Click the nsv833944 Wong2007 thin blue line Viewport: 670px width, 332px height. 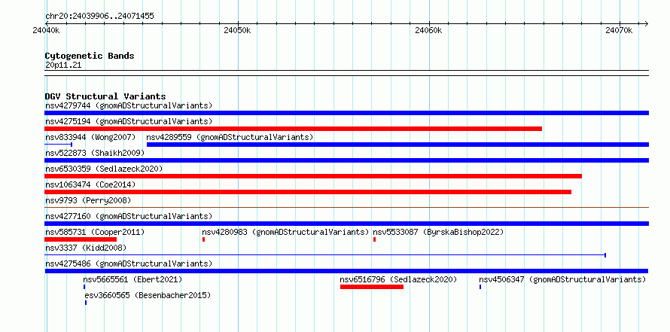(59, 145)
